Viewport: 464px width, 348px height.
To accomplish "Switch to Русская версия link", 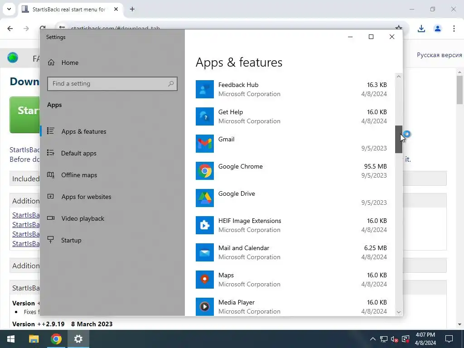I will pos(439,55).
